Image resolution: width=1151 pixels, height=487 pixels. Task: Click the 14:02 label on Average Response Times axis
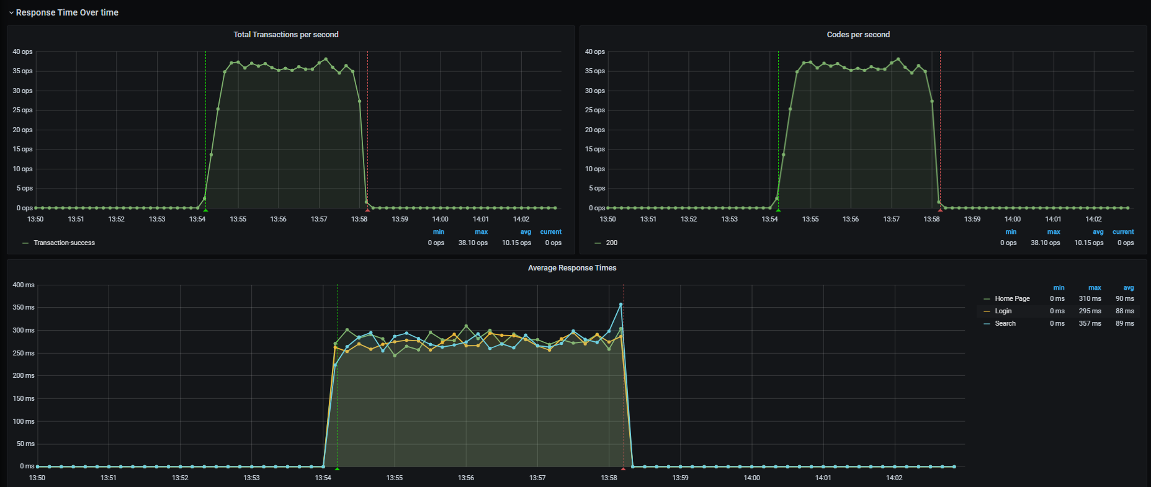(894, 478)
